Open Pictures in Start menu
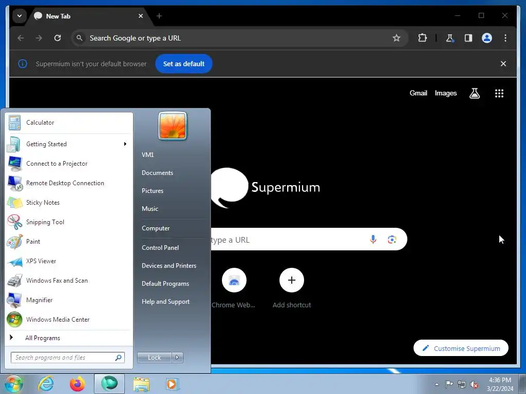The height and width of the screenshot is (394, 526). 172,191
